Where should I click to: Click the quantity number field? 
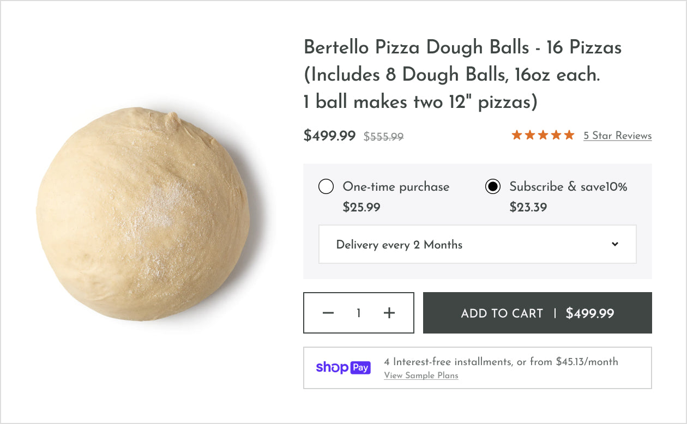pyautogui.click(x=358, y=313)
